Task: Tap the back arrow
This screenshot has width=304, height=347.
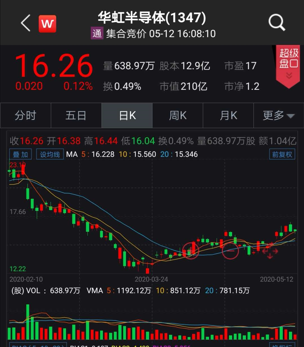Action: point(25,23)
